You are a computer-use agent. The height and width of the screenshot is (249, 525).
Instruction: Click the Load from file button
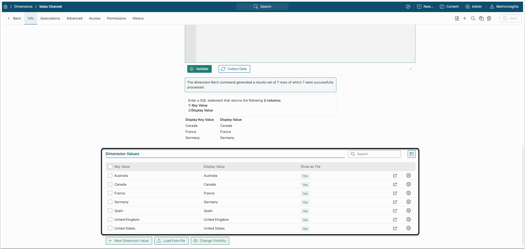171,241
